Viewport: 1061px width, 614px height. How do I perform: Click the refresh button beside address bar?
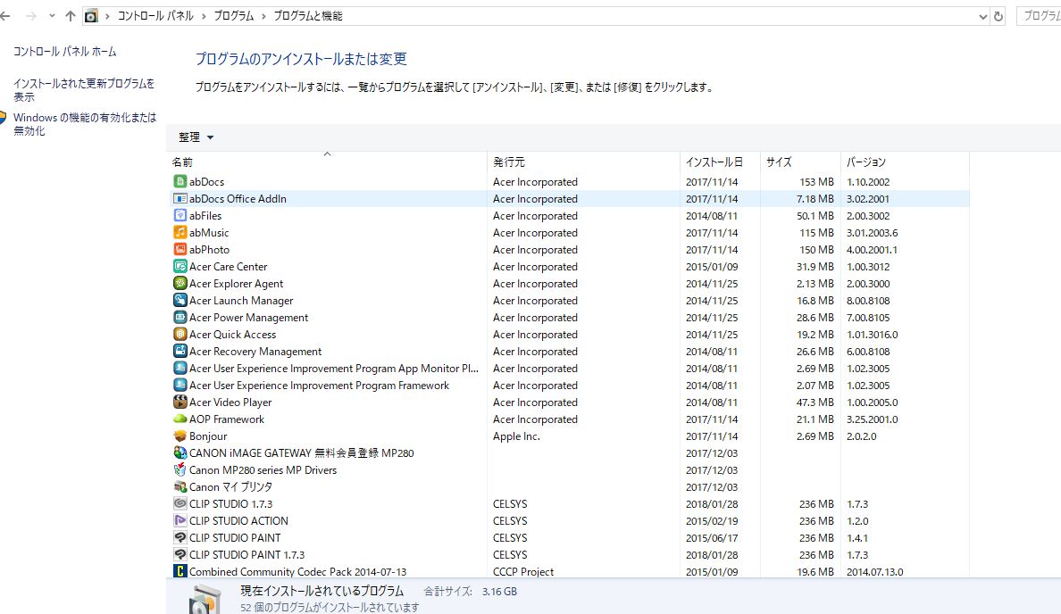click(998, 16)
